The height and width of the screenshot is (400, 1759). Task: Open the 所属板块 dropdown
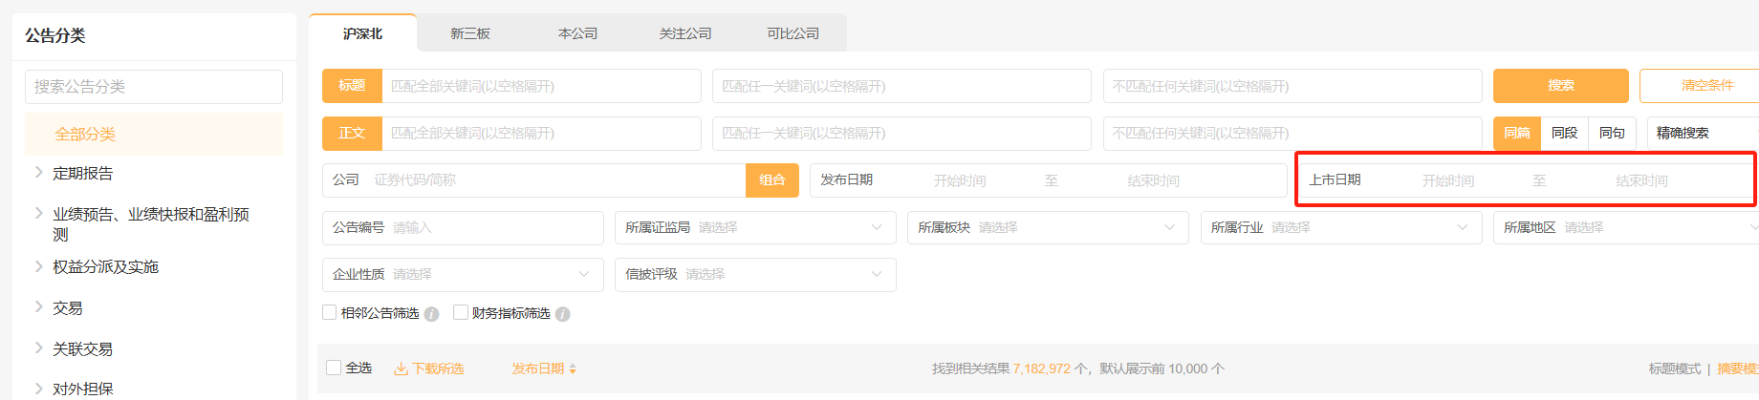tap(1048, 227)
